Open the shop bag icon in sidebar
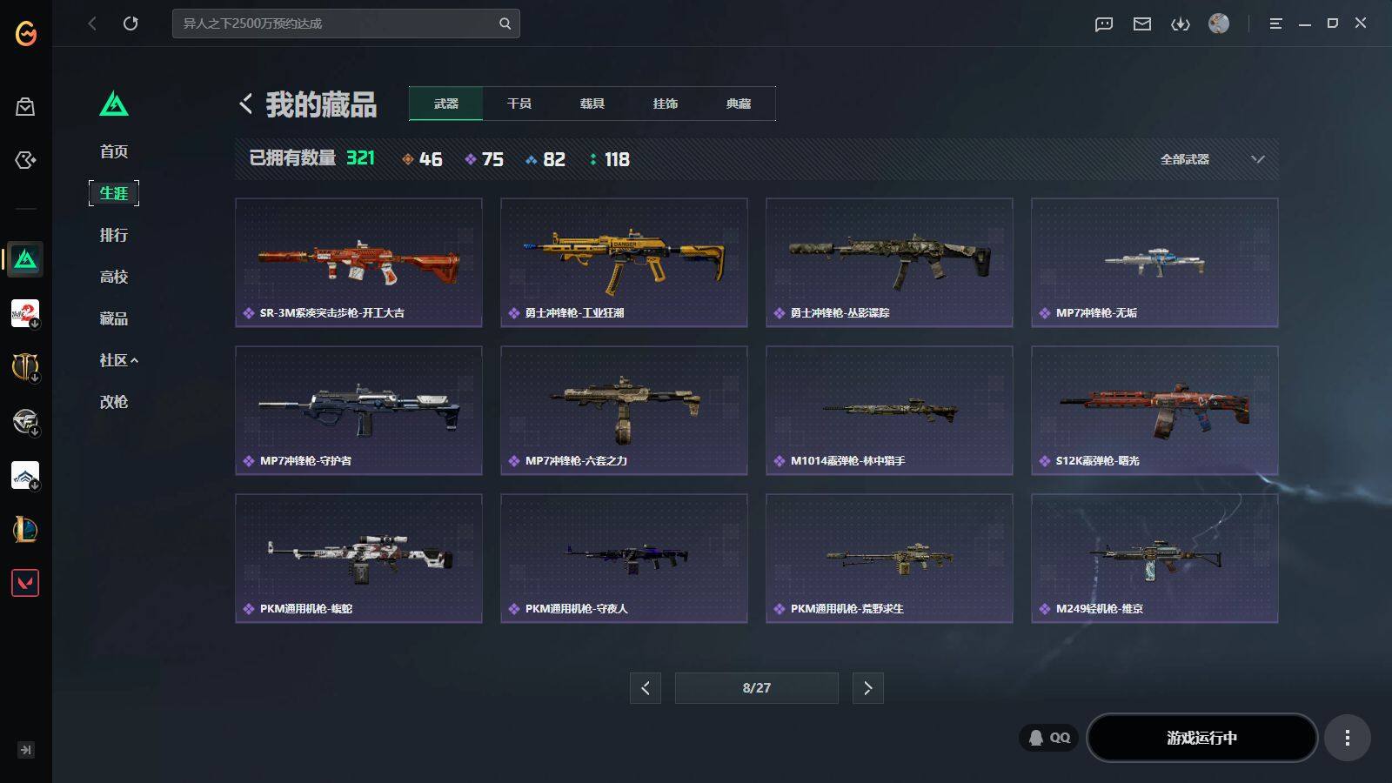The height and width of the screenshot is (783, 1392). coord(25,107)
